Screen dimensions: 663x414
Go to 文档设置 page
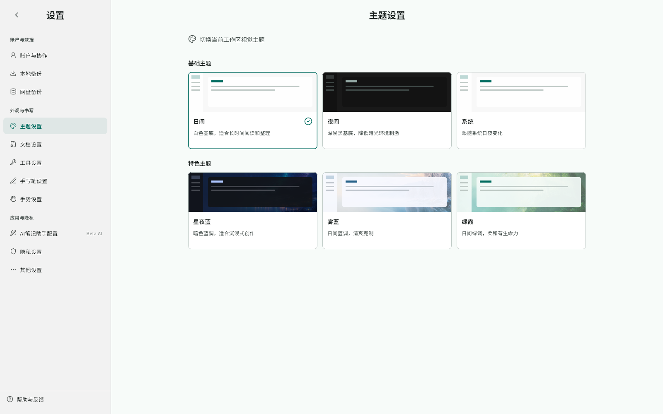pos(55,144)
